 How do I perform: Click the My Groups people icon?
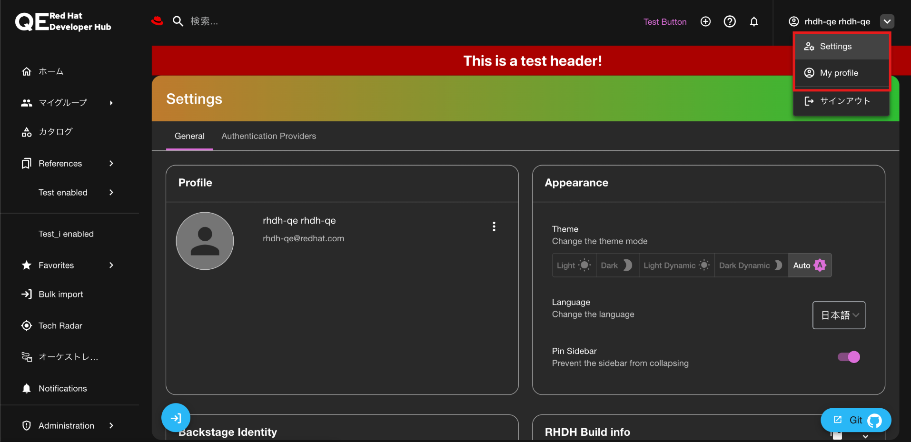(27, 103)
